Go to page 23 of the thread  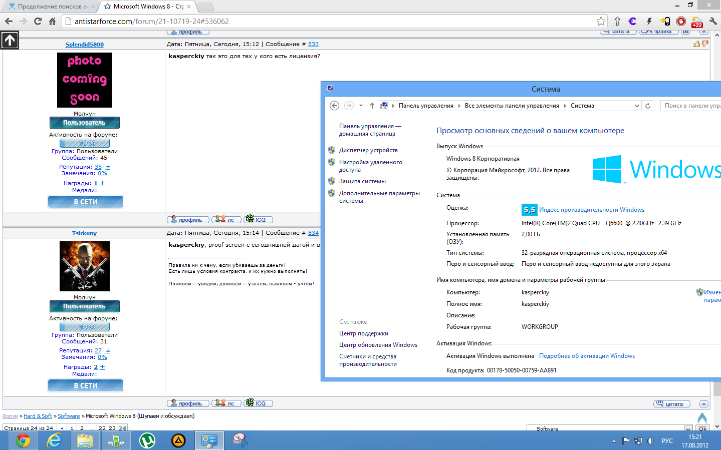(112, 428)
